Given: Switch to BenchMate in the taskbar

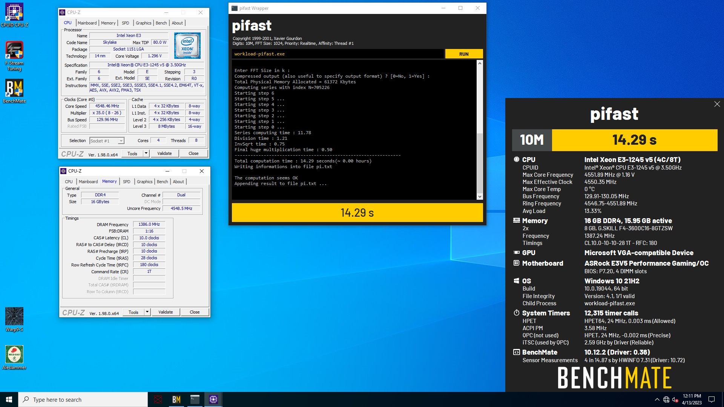Looking at the screenshot, I should (x=176, y=399).
